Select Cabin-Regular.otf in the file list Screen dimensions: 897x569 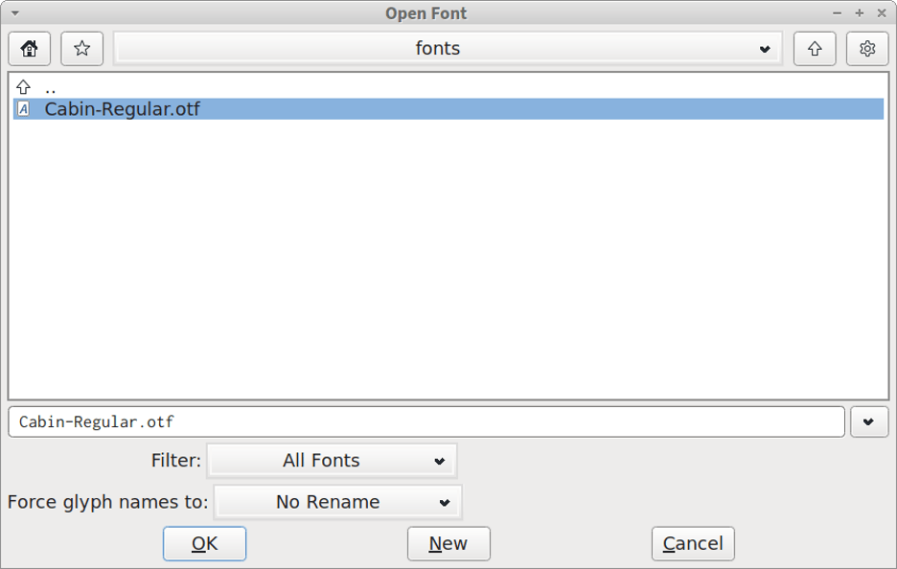pyautogui.click(x=123, y=109)
